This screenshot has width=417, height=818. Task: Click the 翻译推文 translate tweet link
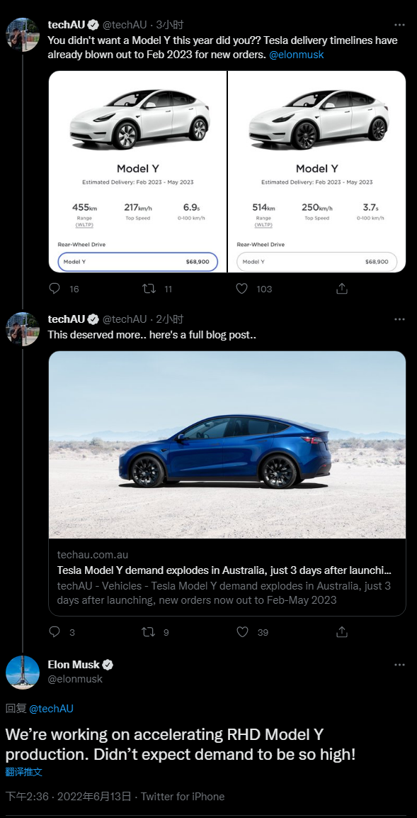pyautogui.click(x=23, y=772)
